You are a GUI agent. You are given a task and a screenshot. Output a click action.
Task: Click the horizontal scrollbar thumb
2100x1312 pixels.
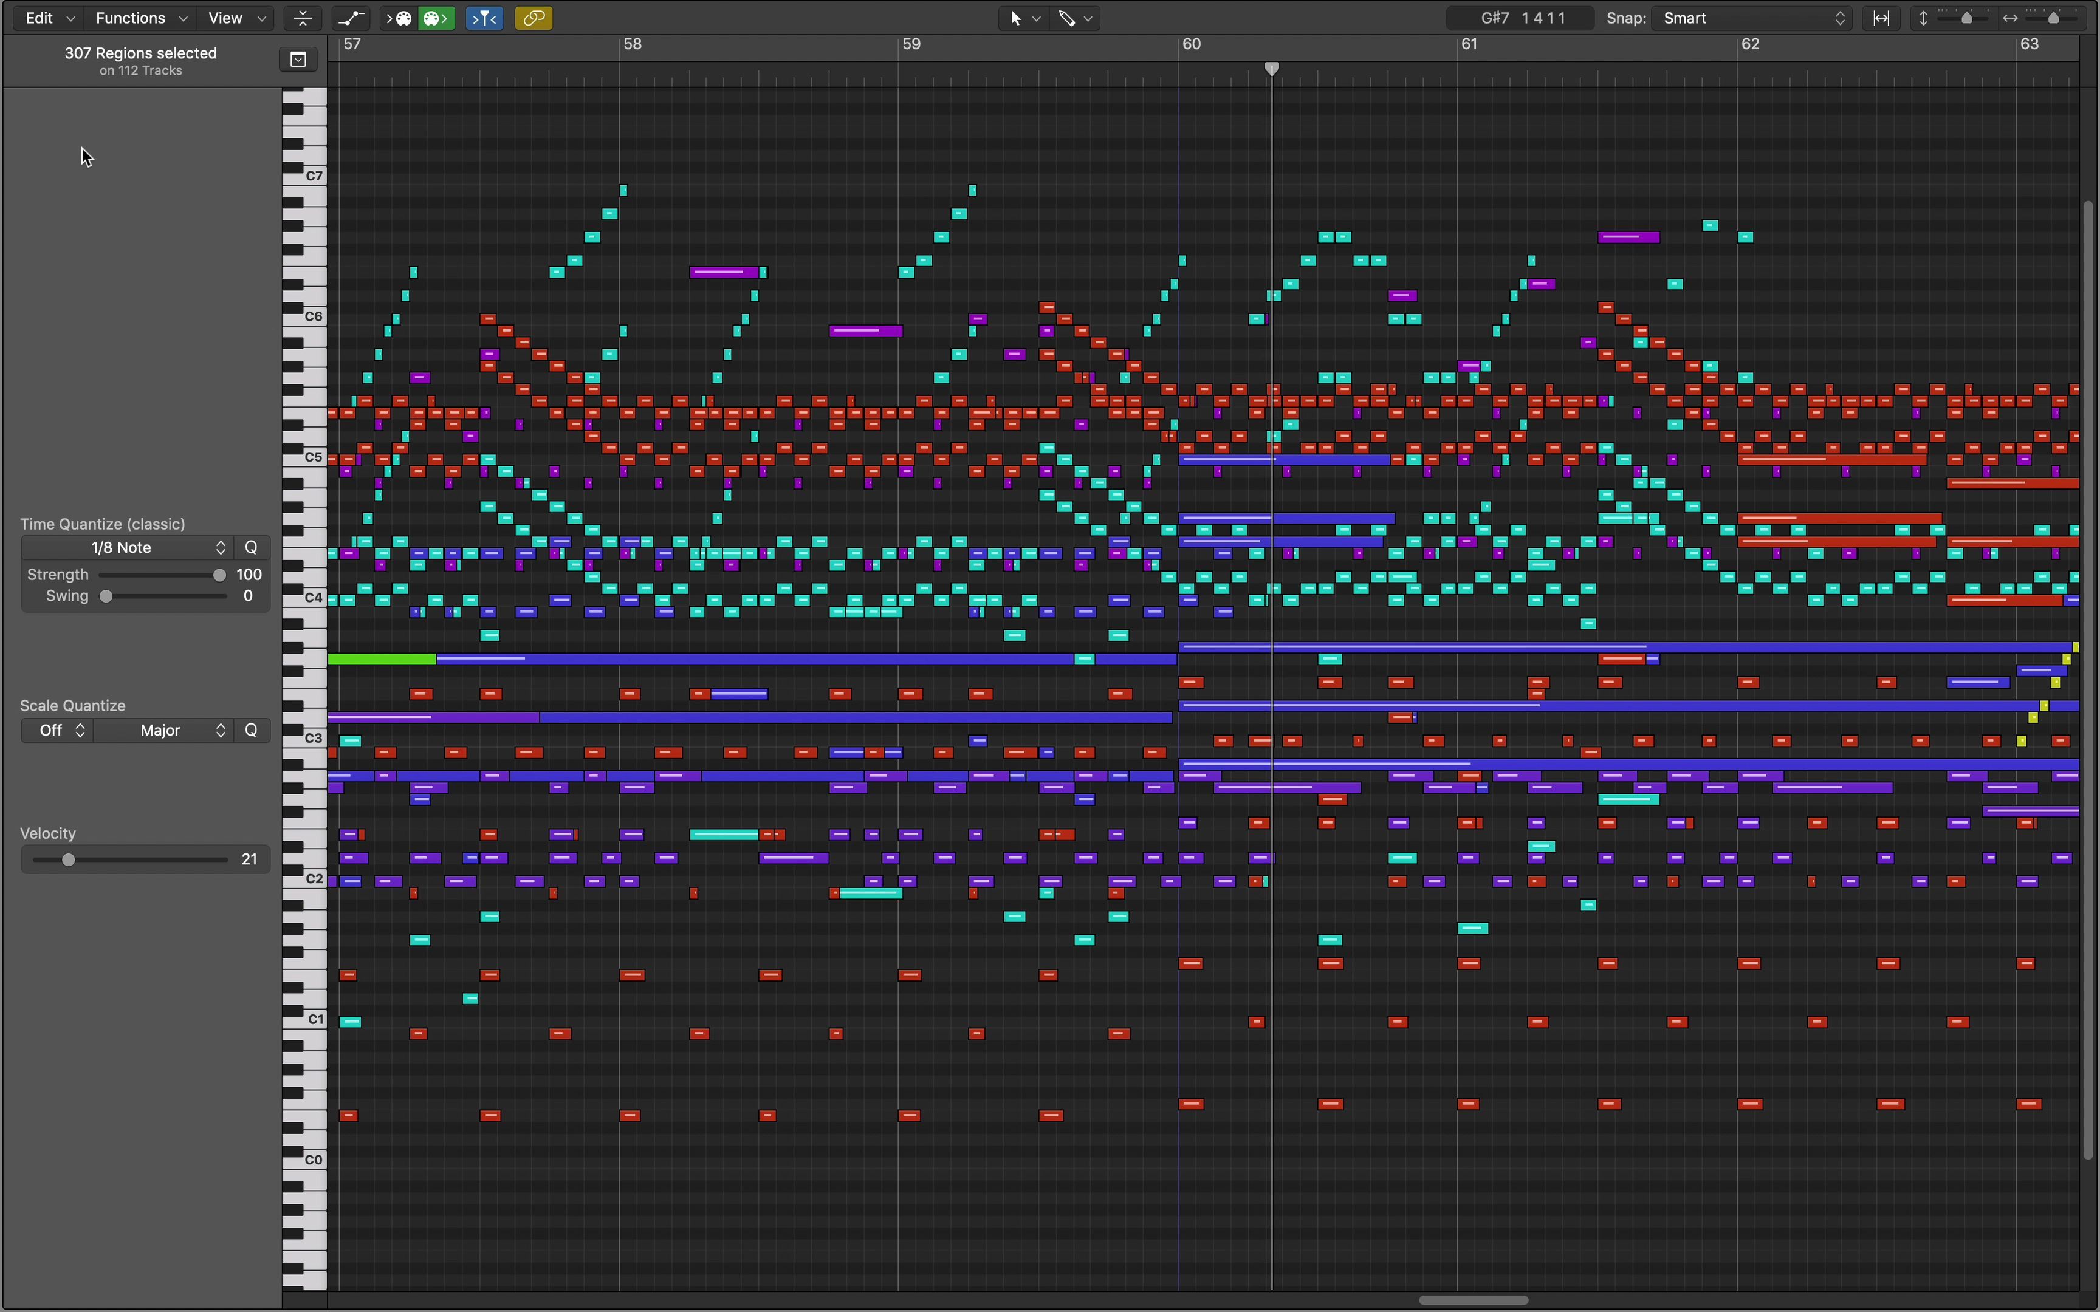tap(1474, 1300)
